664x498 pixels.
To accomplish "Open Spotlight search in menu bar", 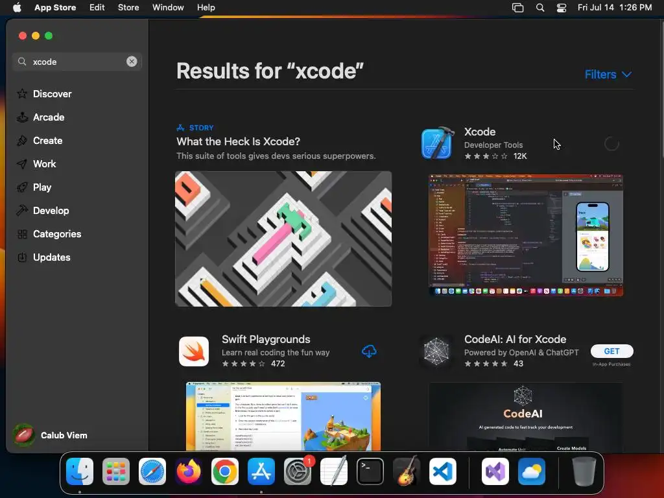I will (x=540, y=7).
